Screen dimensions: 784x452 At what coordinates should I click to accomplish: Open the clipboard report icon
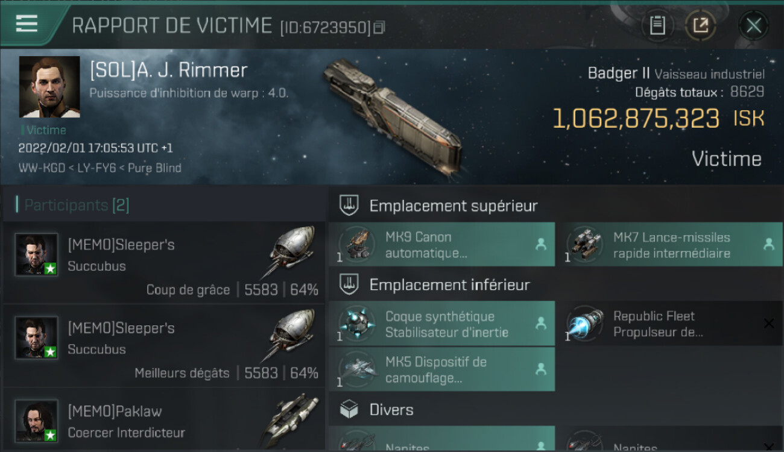(657, 25)
